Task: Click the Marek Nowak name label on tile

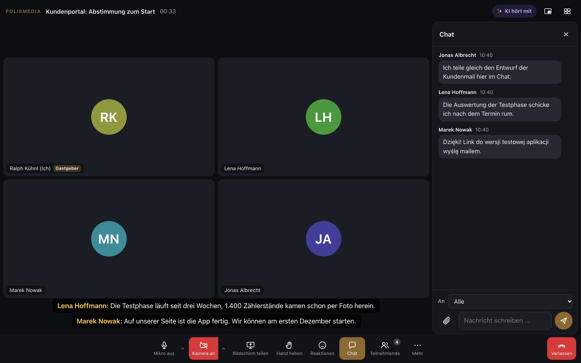Action: (x=26, y=290)
